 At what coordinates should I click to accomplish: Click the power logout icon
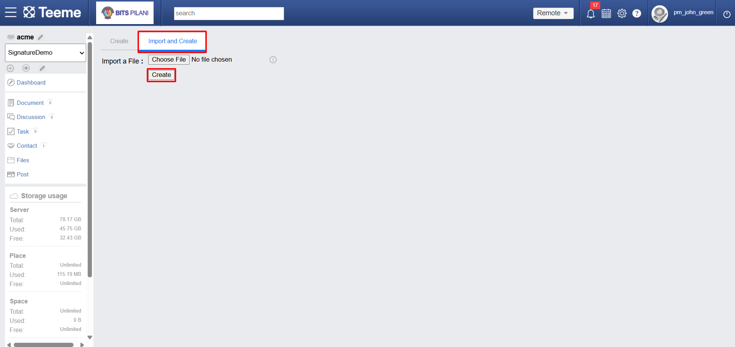tap(727, 14)
